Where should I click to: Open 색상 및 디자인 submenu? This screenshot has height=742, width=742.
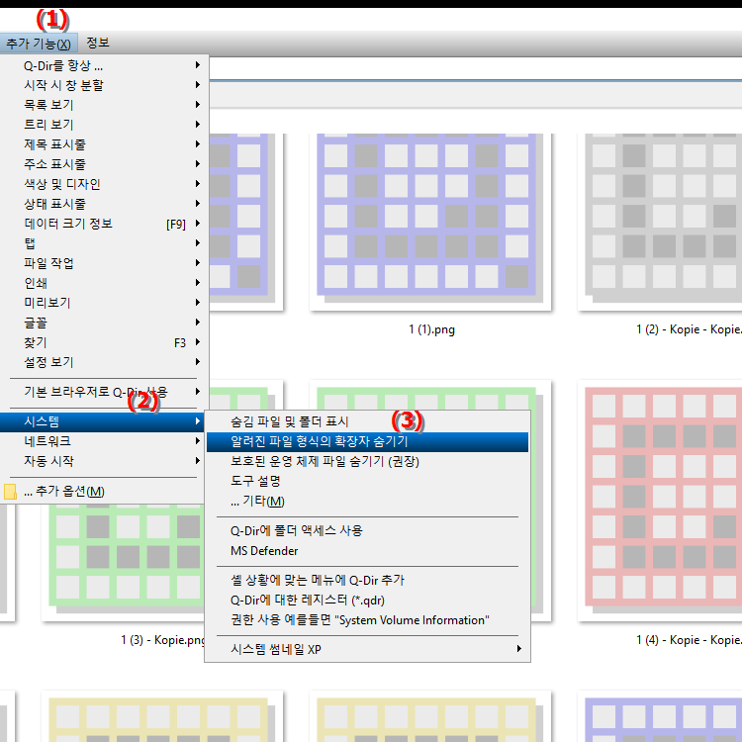104,184
